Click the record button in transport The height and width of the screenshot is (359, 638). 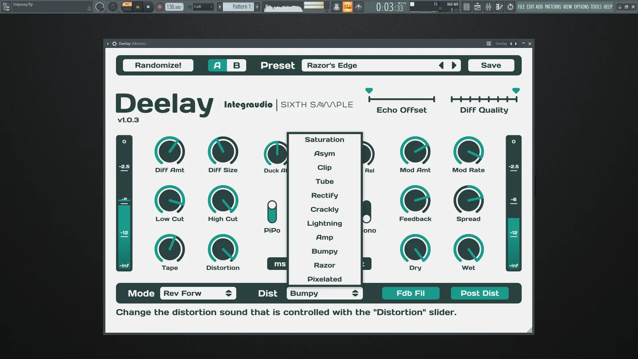[160, 7]
